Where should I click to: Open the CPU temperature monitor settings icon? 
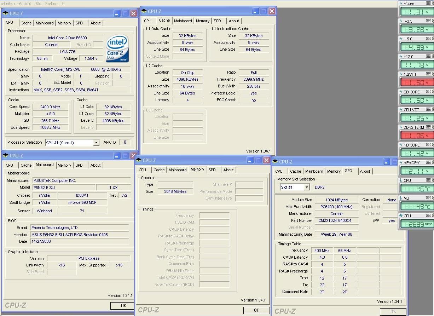click(428, 180)
